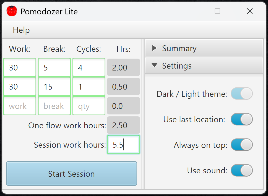The width and height of the screenshot is (268, 196).
Task: Click second row Cycles field showing 1
Action: coord(89,87)
